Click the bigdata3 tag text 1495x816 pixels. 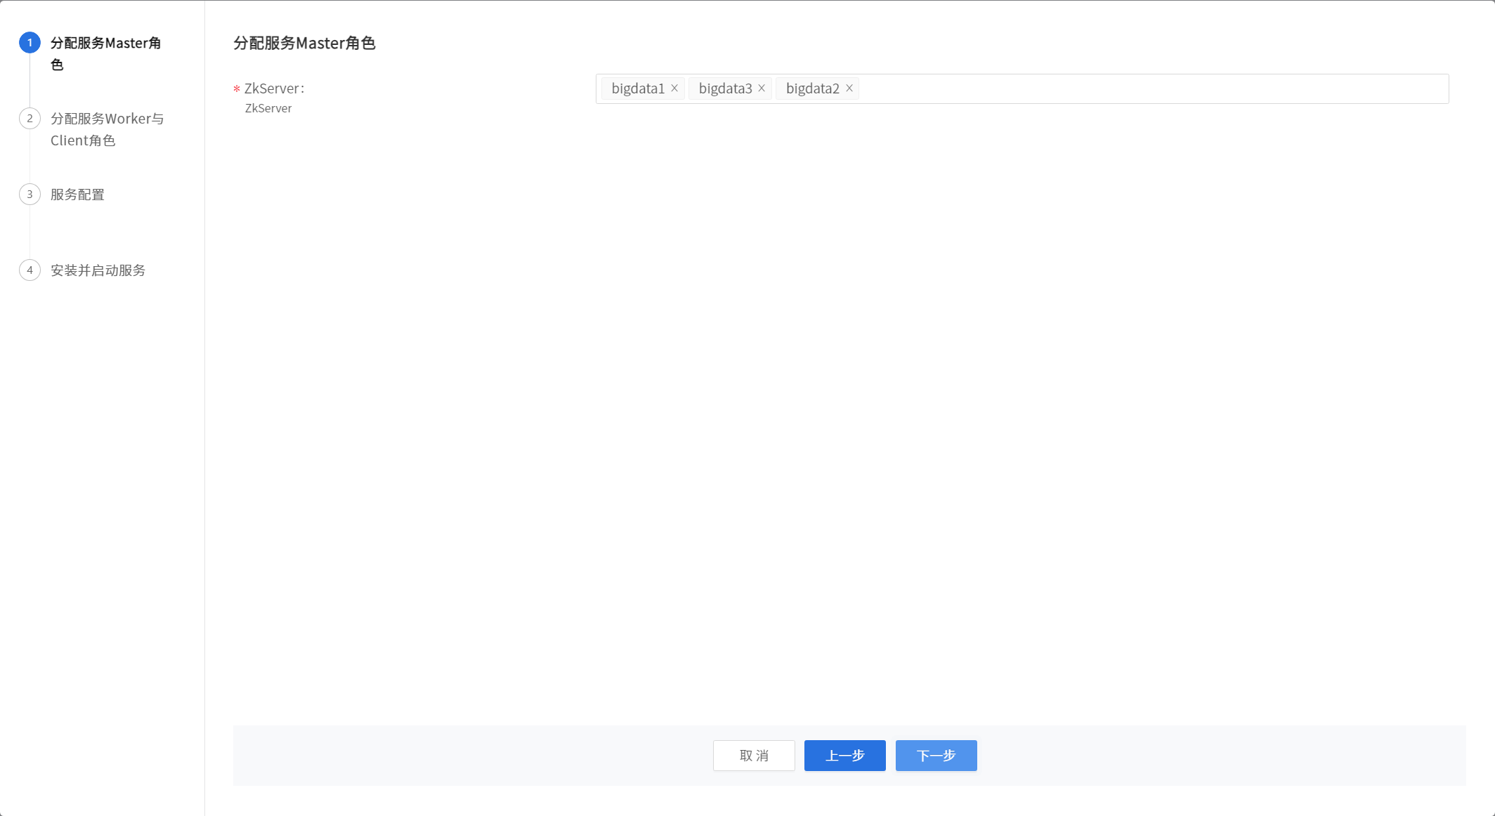(x=725, y=88)
